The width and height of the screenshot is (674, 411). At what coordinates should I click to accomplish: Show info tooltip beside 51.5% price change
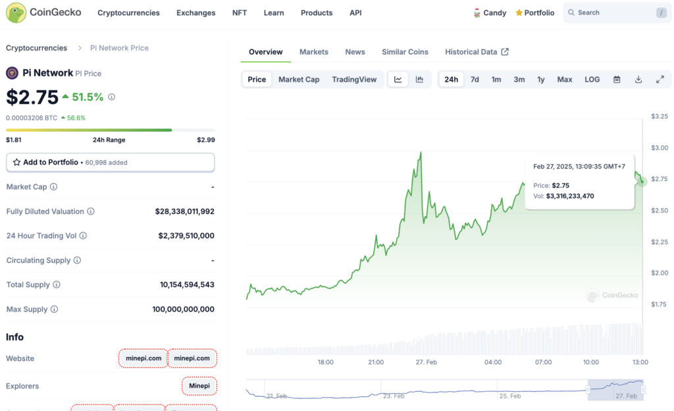[x=111, y=97]
